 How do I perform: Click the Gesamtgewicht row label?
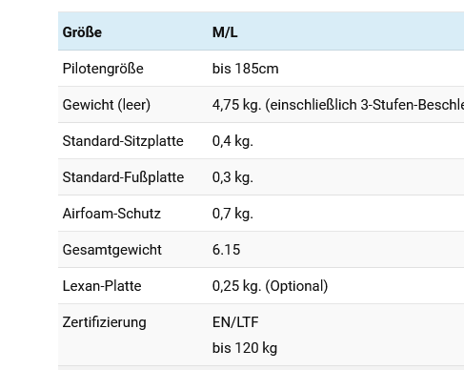pyautogui.click(x=112, y=250)
